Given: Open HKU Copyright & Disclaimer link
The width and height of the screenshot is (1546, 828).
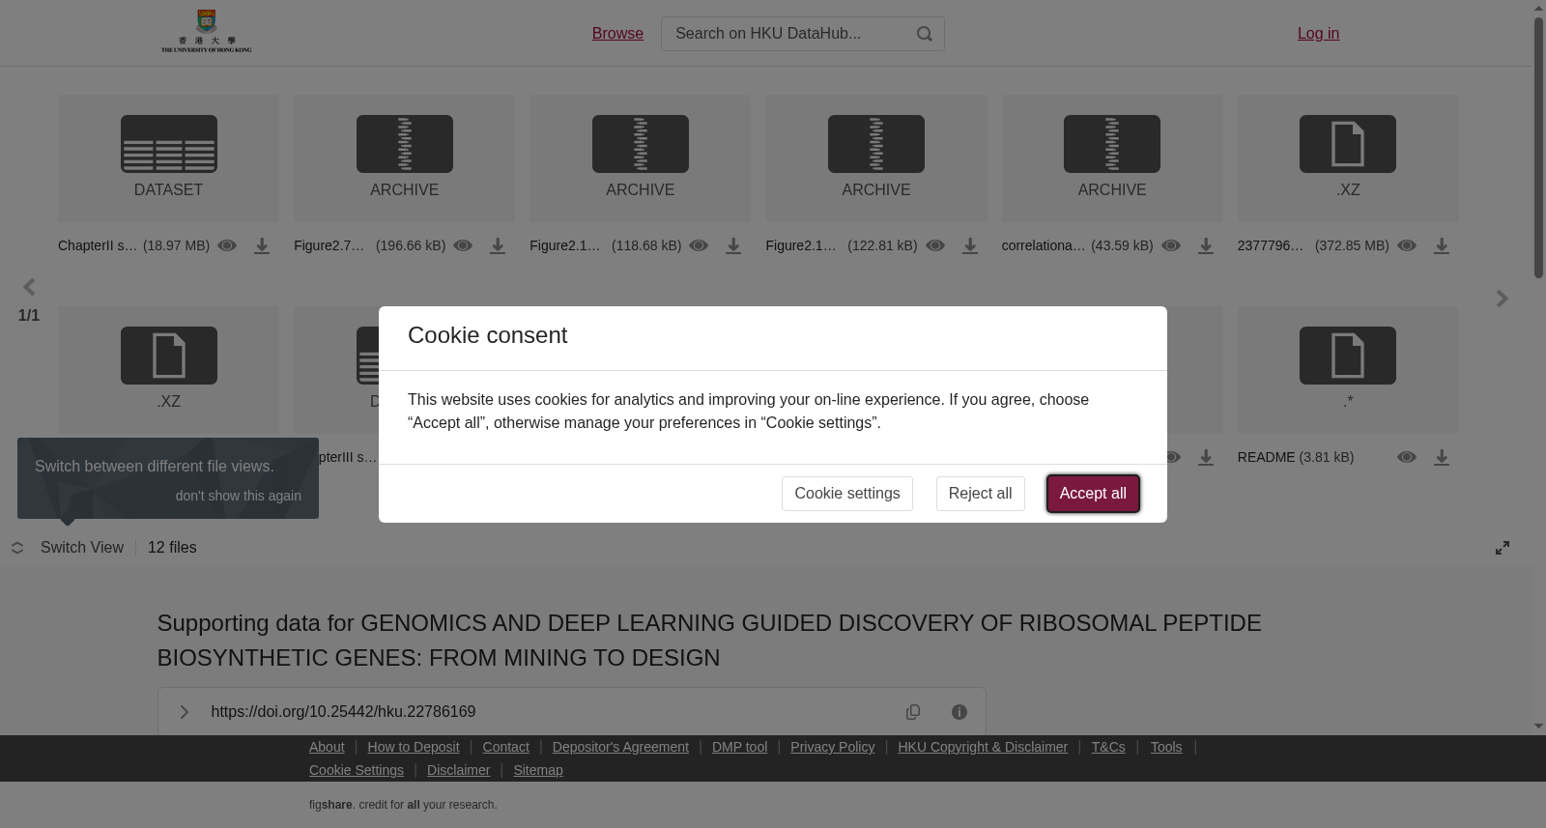Looking at the screenshot, I should 983,747.
